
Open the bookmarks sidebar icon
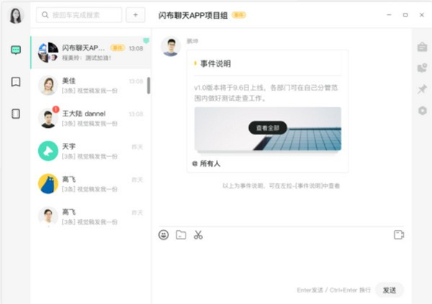tap(16, 82)
